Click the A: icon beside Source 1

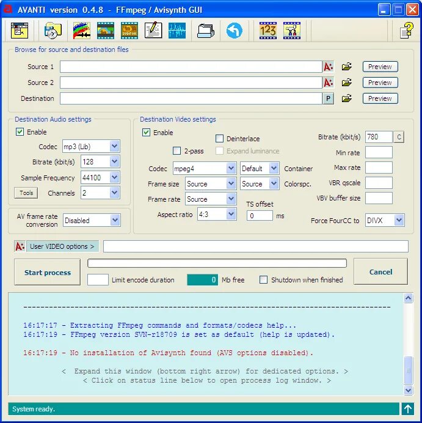328,67
